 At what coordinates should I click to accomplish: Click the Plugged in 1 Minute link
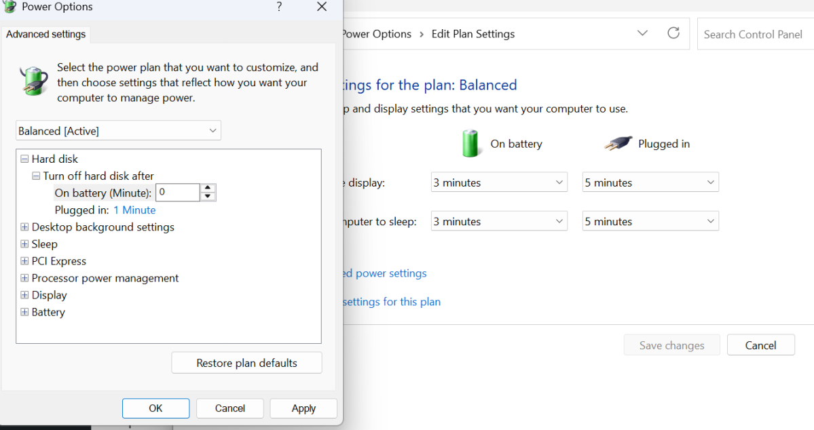click(x=134, y=210)
